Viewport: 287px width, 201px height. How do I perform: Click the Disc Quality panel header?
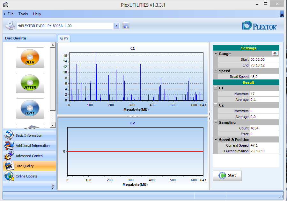(x=29, y=38)
